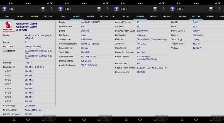Switch to BATTERY tab in the System screen

click(154, 16)
